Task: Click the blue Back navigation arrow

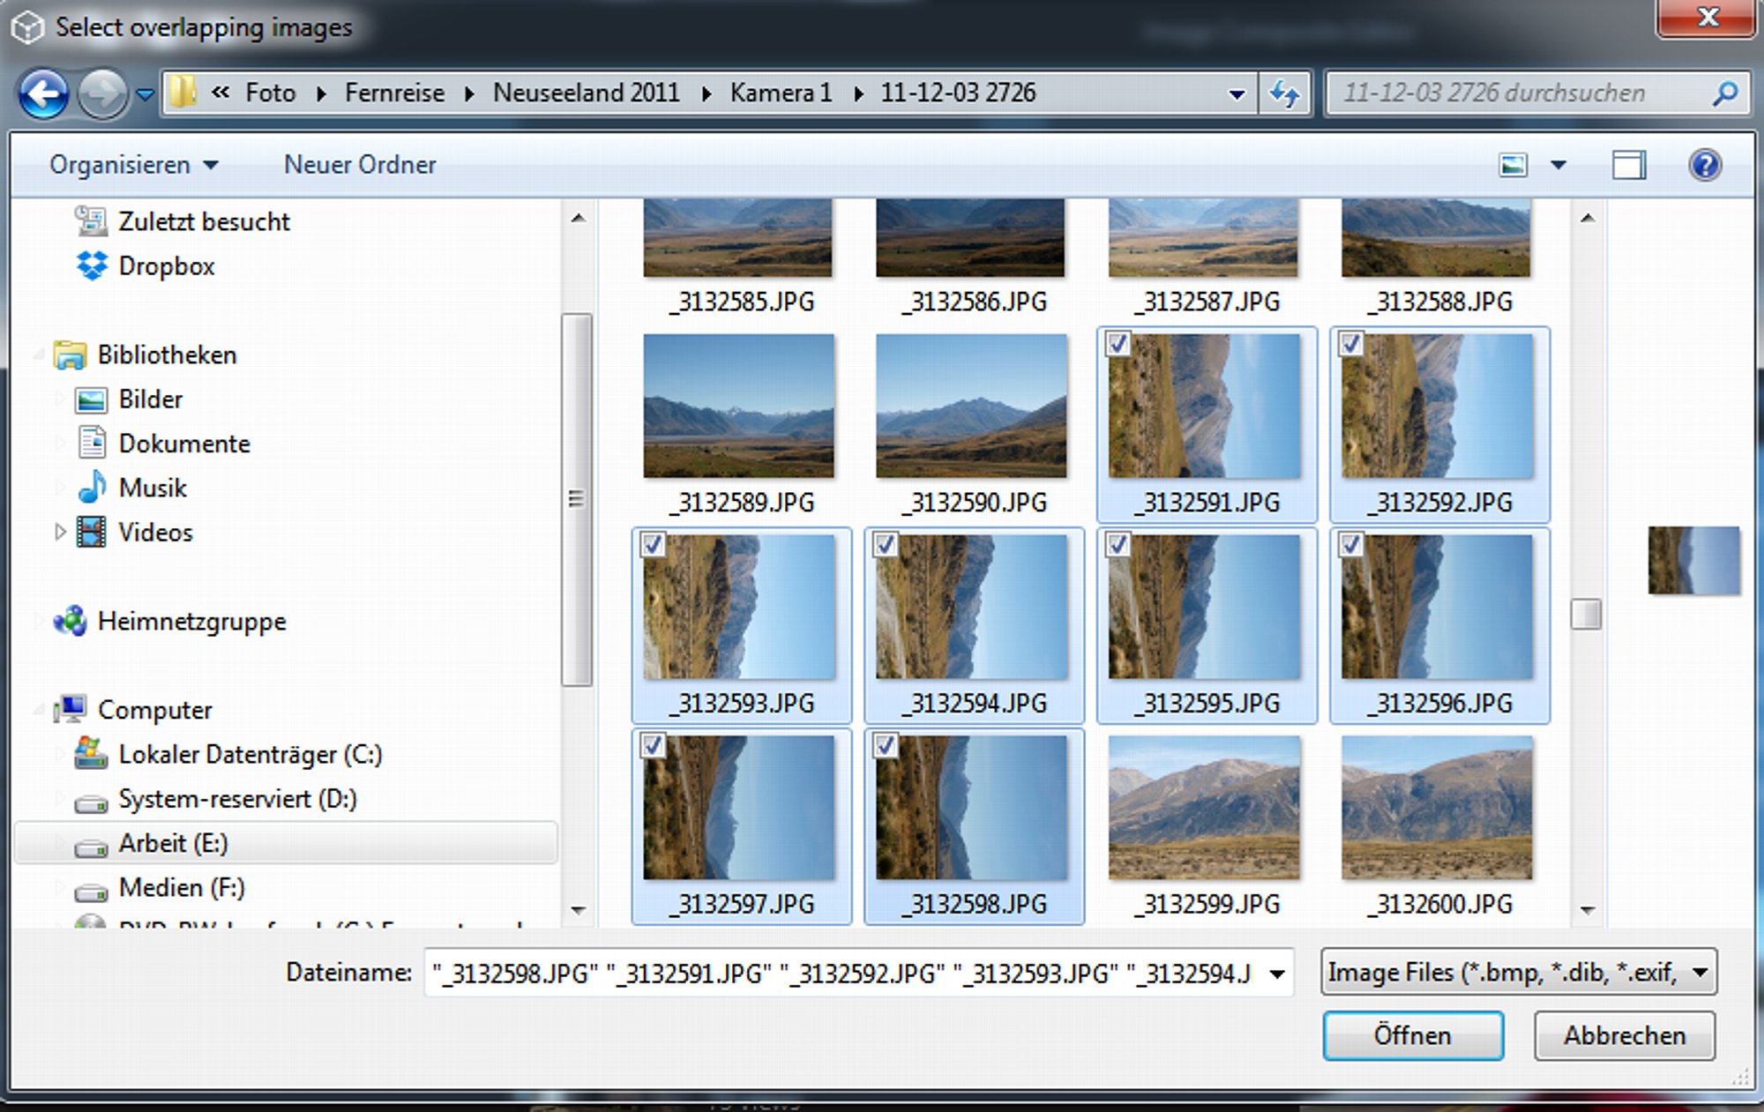Action: 43,93
